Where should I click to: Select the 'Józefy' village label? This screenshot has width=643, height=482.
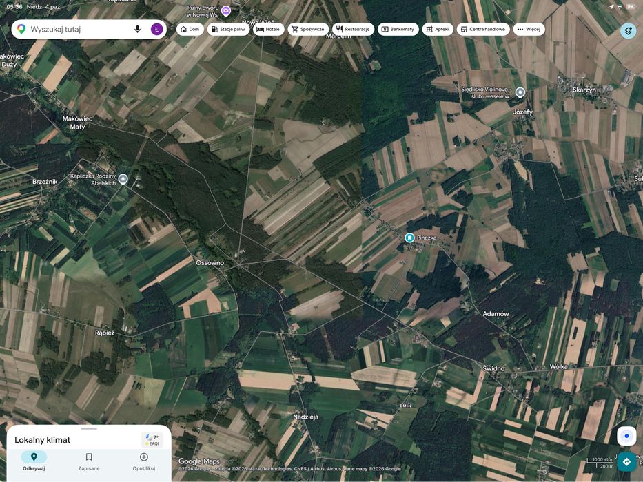coord(523,112)
